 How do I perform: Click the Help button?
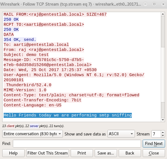pos(13,153)
